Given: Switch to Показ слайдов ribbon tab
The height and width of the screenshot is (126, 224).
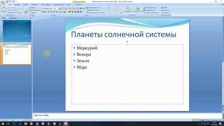Looking at the screenshot, I should [46, 5].
